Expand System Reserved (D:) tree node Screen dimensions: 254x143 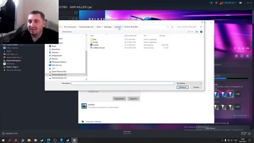tap(48, 71)
